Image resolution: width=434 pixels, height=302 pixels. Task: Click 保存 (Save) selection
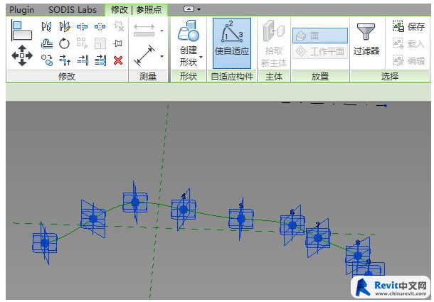408,26
